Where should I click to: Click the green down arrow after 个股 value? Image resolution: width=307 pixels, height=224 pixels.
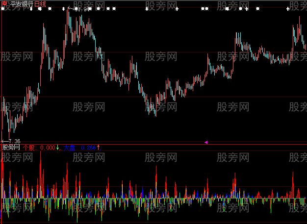(58, 147)
